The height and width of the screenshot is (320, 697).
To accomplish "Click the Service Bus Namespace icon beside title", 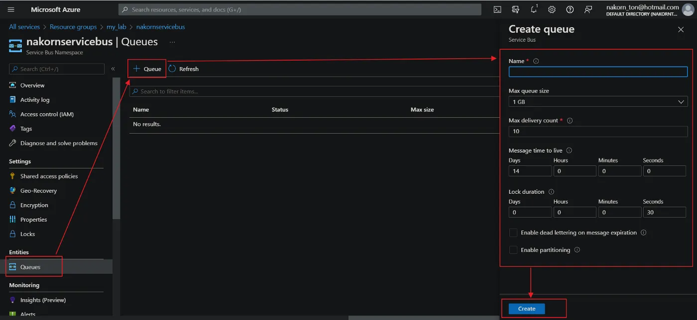I will pyautogui.click(x=15, y=46).
